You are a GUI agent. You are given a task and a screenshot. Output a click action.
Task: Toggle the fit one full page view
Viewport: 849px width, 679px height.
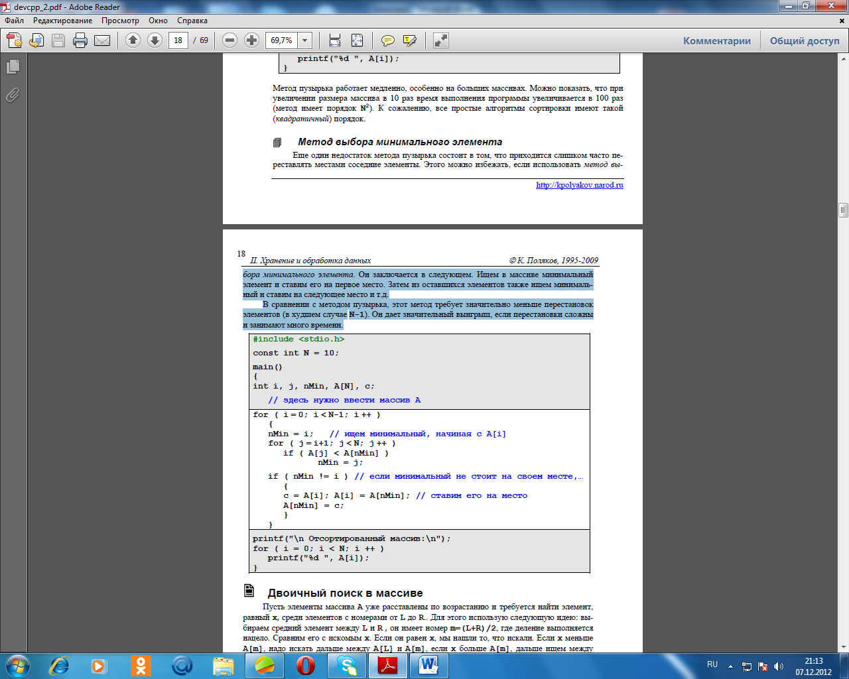point(357,40)
